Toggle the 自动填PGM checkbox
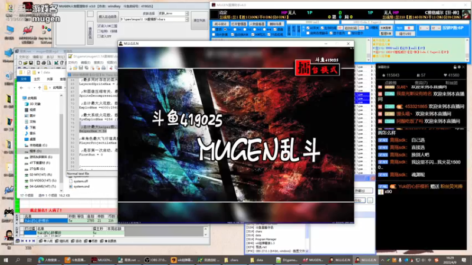The height and width of the screenshot is (265, 472). pos(232,35)
